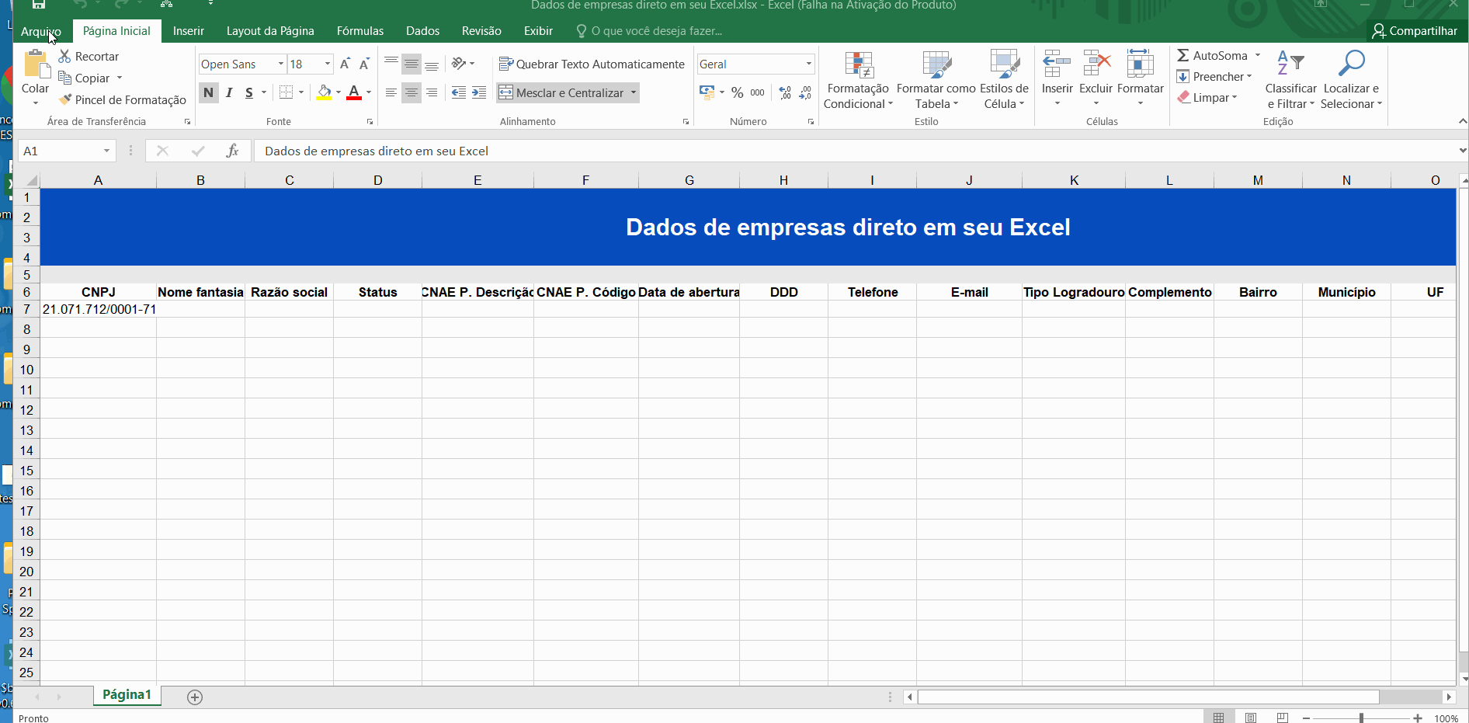Click the Insert Function fx icon
Viewport: 1469px width, 723px height.
tap(232, 151)
